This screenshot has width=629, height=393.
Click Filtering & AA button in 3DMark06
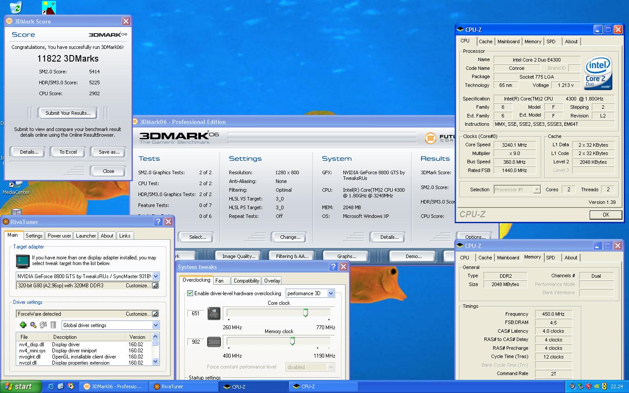click(x=292, y=256)
